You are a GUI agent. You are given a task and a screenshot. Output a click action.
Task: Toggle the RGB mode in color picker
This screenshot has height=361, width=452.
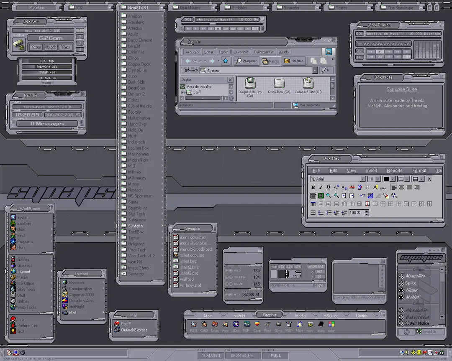(x=274, y=267)
